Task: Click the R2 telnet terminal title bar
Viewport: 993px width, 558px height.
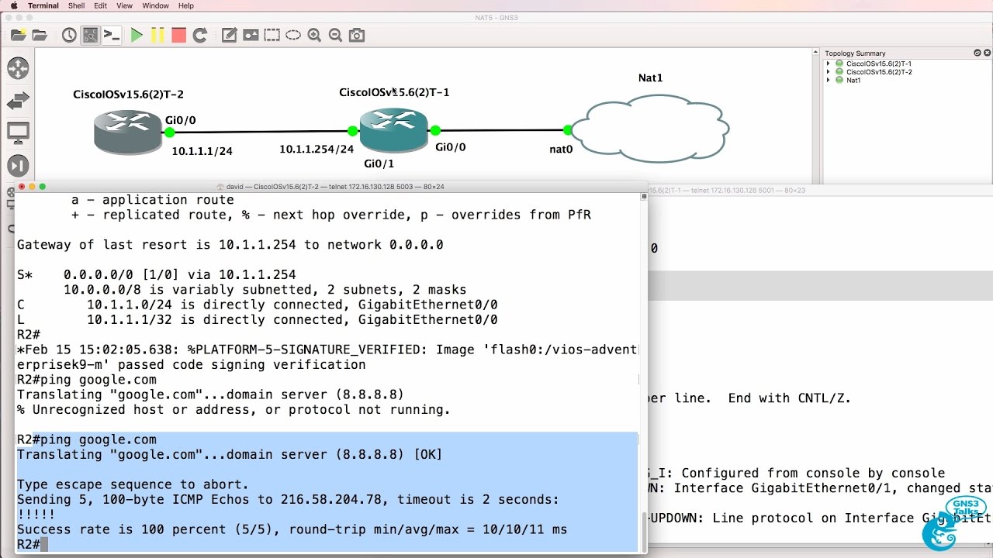Action: [x=331, y=187]
